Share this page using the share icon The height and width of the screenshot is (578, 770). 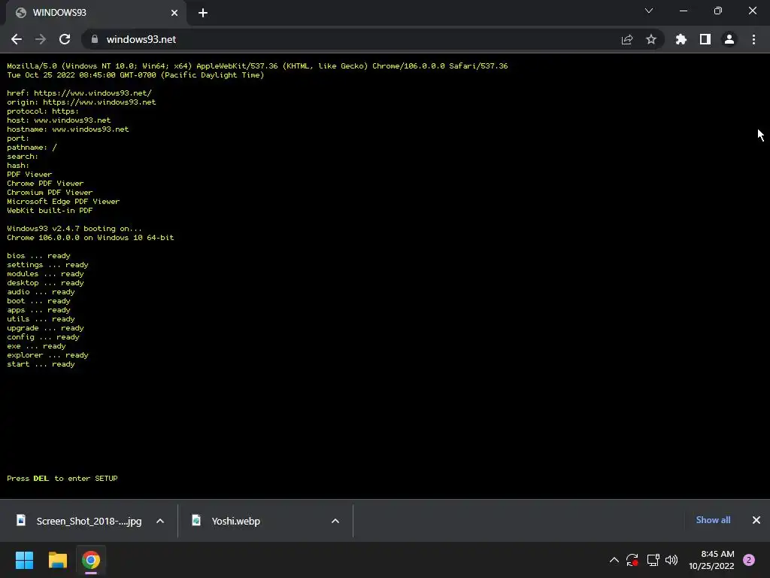coord(627,39)
